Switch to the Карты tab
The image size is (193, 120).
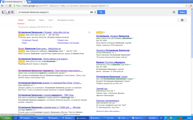click(41, 20)
